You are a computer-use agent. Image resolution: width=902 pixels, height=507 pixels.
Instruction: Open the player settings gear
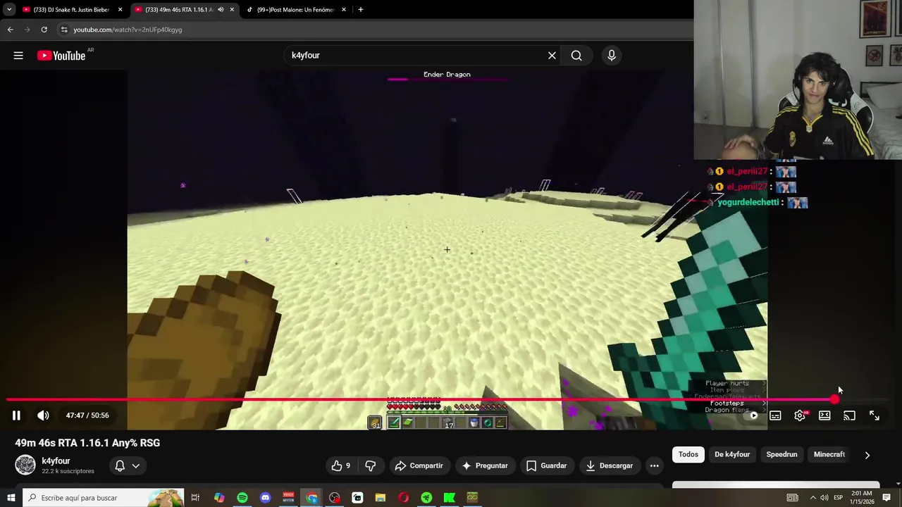click(x=800, y=415)
